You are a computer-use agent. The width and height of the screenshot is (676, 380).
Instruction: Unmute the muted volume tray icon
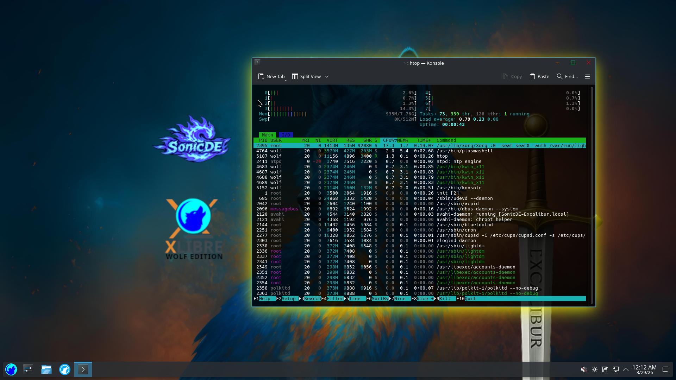point(584,369)
